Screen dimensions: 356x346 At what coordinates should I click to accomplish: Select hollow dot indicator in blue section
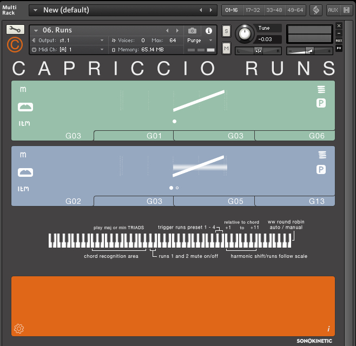pyautogui.click(x=177, y=188)
